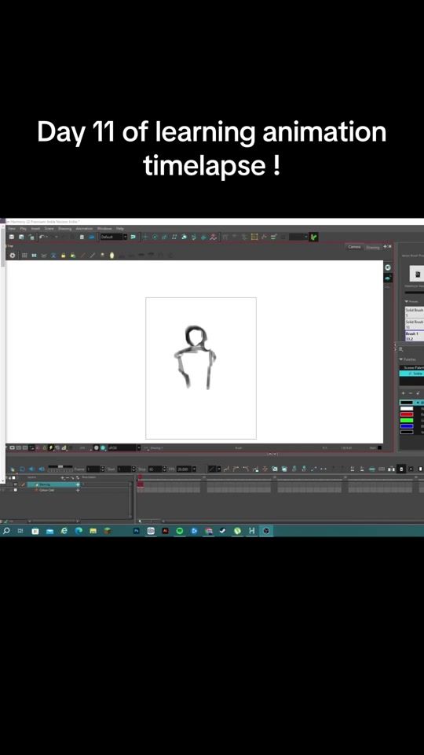Viewport: 424px width, 755px height.
Task: Click the green icon at end of top toolbar
Action: [x=314, y=237]
